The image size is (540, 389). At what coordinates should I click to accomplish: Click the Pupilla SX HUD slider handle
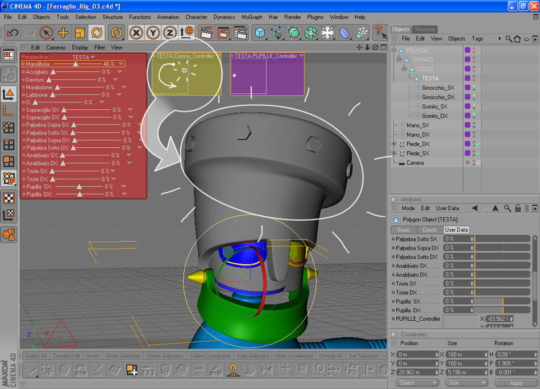(79, 187)
